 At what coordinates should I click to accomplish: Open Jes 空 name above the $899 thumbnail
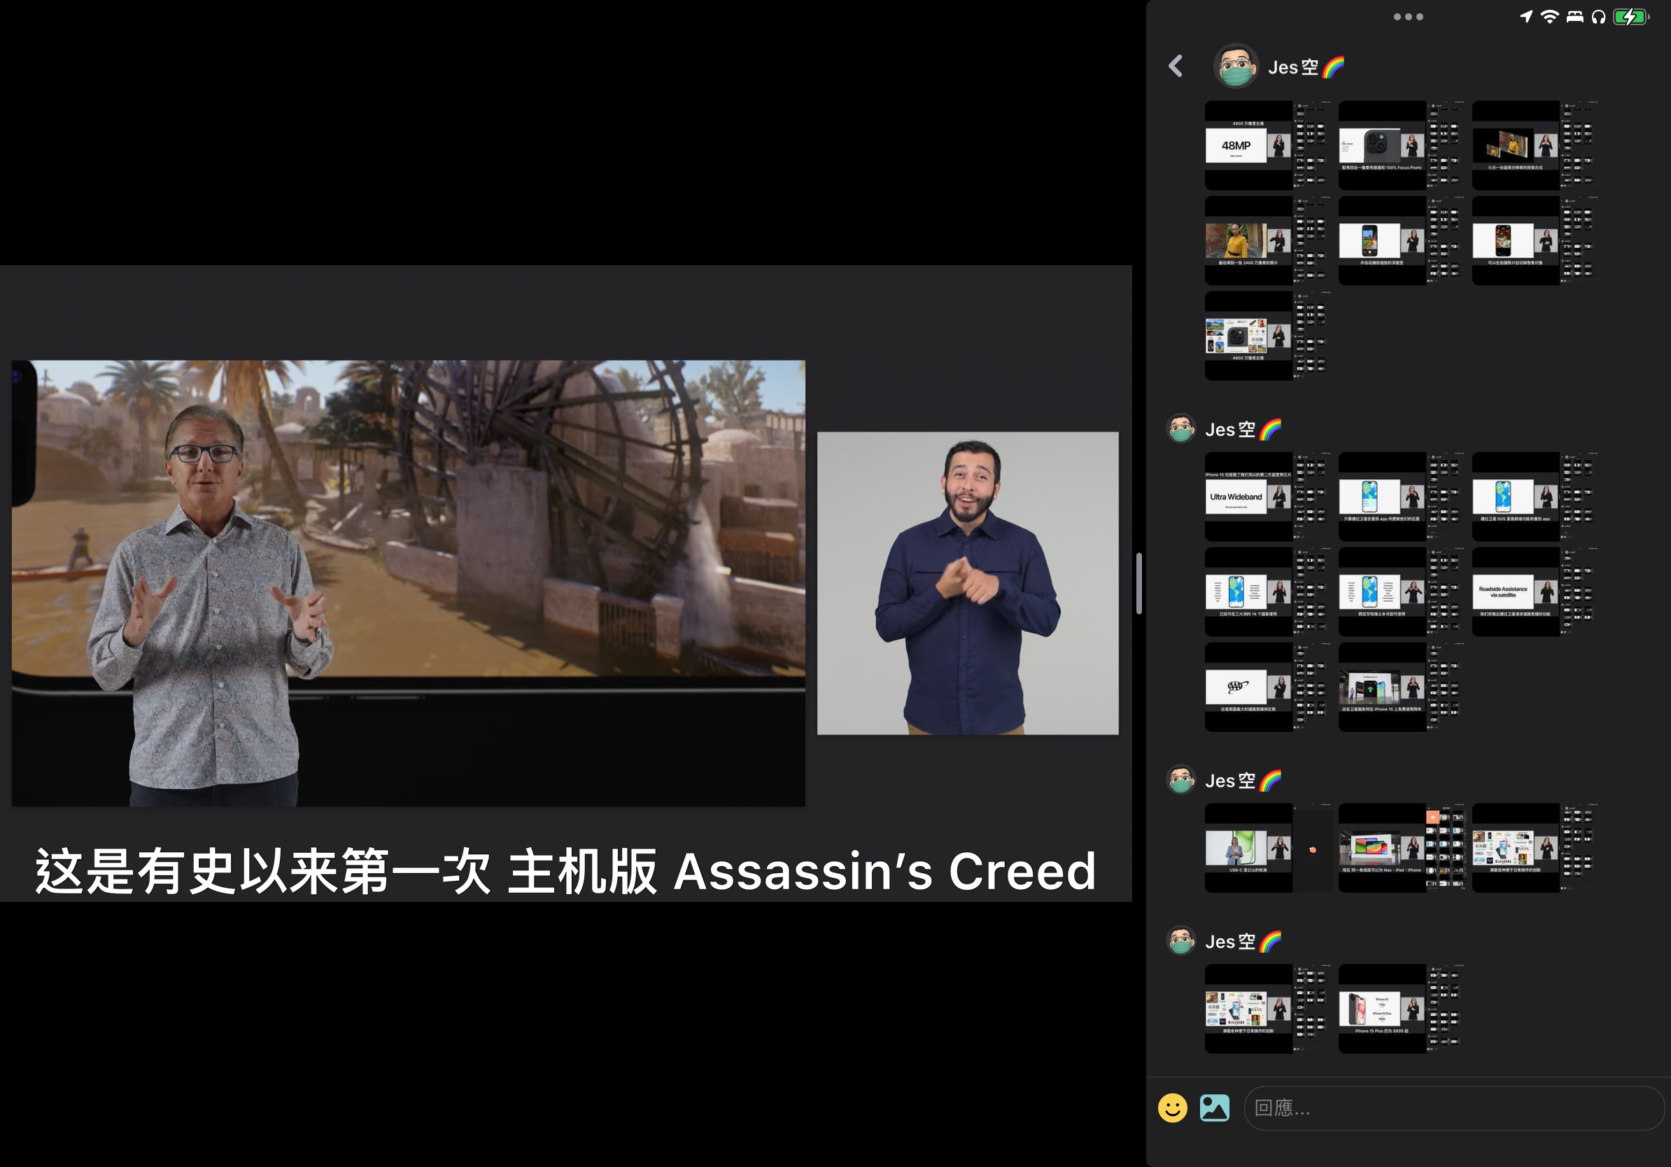[x=1243, y=942]
